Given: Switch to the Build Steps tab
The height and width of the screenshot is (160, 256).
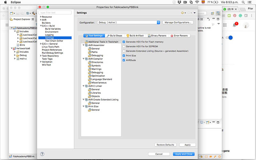Looking at the screenshot, I should click(115, 36).
